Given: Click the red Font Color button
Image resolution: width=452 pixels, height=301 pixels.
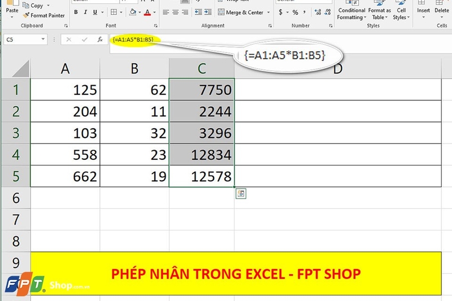Looking at the screenshot, I should (x=147, y=12).
